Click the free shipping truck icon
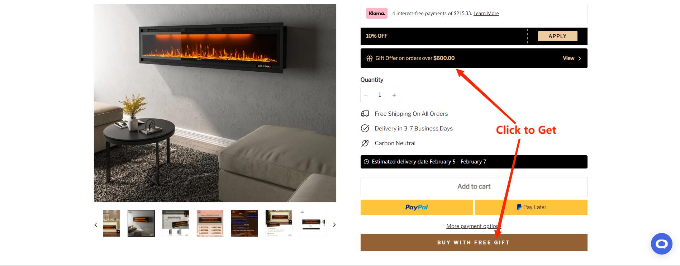The width and height of the screenshot is (680, 266). [x=365, y=114]
